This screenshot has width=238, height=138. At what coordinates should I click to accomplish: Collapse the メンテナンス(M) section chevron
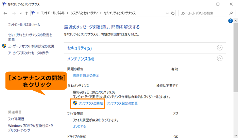coord(220,58)
